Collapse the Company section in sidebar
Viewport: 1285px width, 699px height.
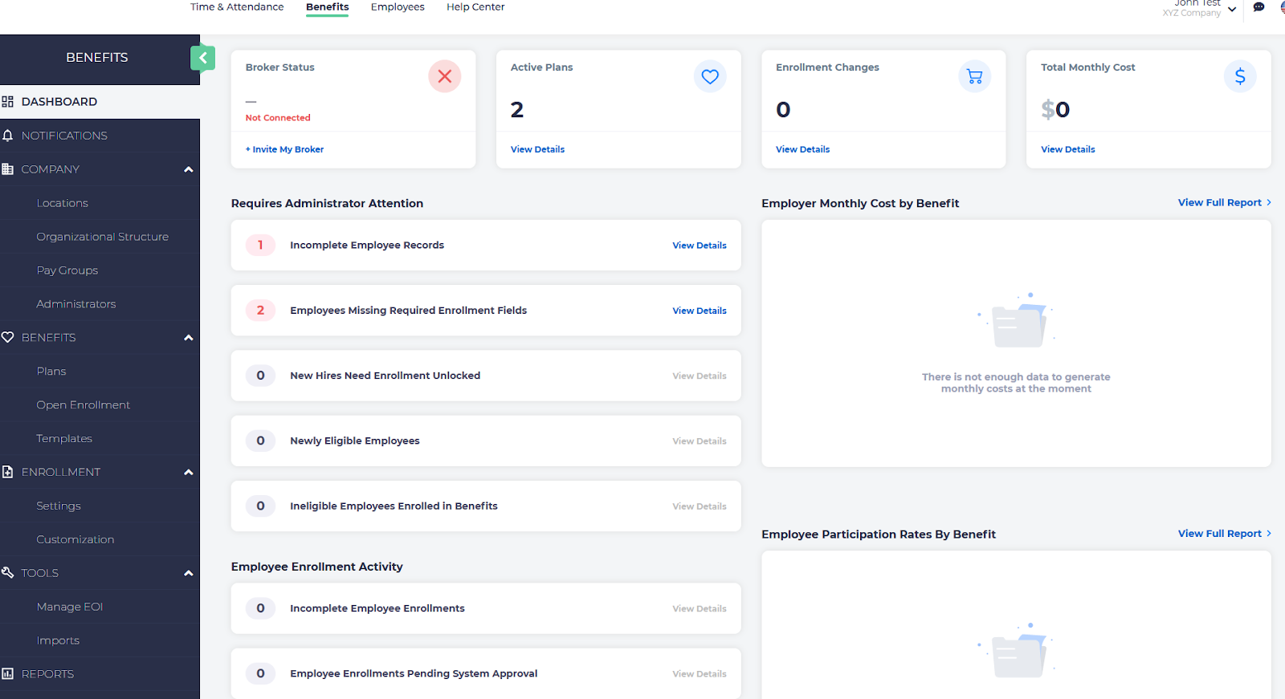click(x=189, y=169)
